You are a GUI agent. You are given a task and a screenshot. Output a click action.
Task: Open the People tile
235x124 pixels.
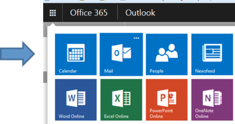pyautogui.click(x=167, y=54)
